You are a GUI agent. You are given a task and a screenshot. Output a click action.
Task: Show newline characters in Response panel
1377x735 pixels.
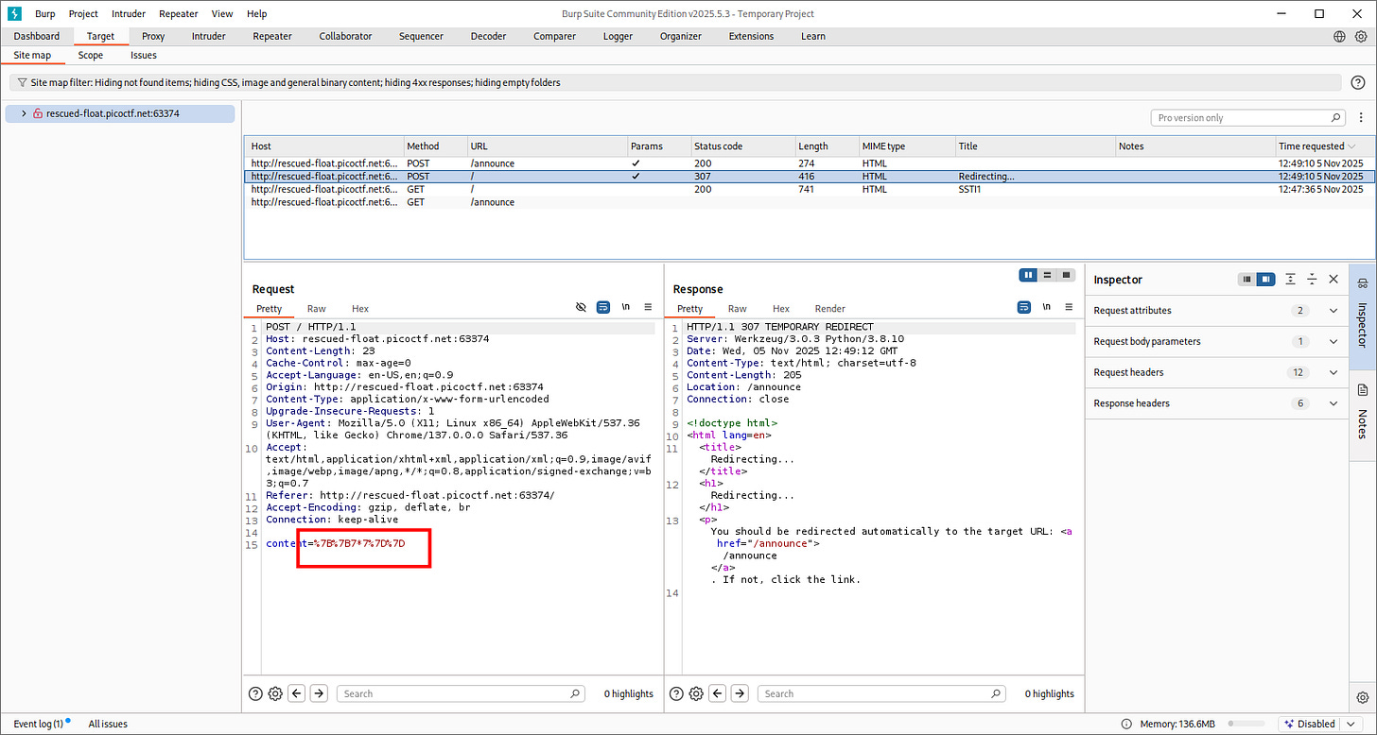pos(1046,308)
